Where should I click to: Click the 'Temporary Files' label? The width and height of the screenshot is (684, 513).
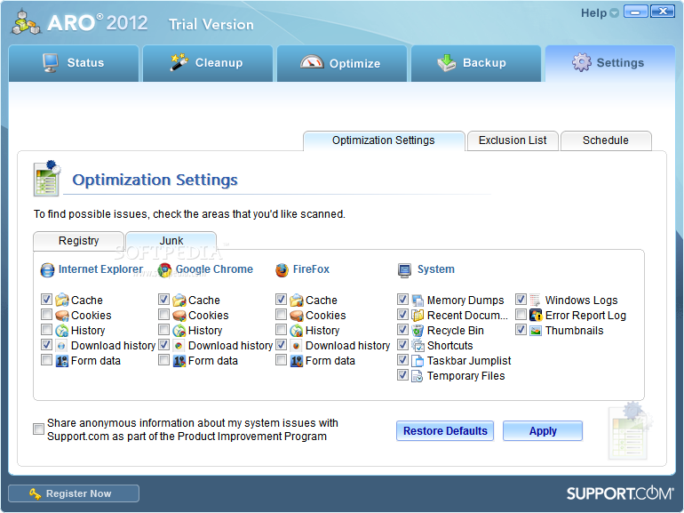[465, 376]
